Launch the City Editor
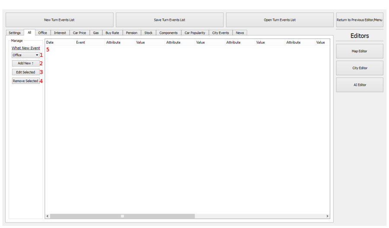 tap(360, 68)
